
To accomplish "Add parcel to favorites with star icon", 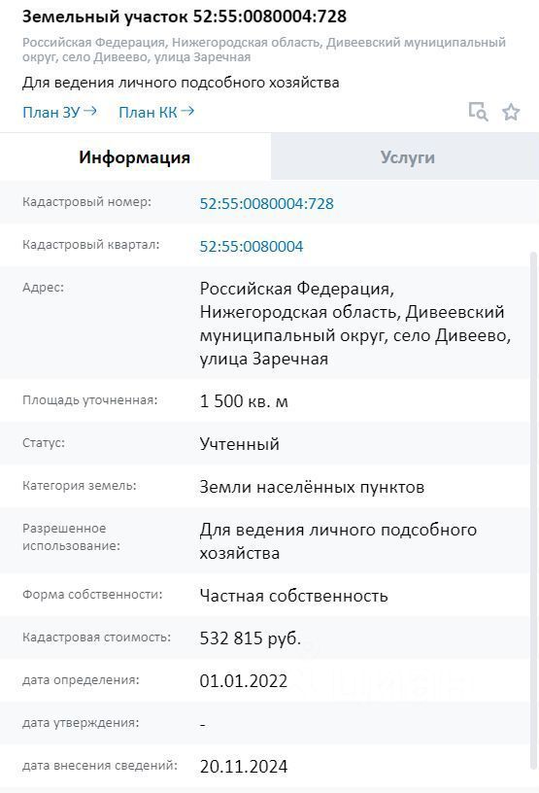I will [x=511, y=112].
